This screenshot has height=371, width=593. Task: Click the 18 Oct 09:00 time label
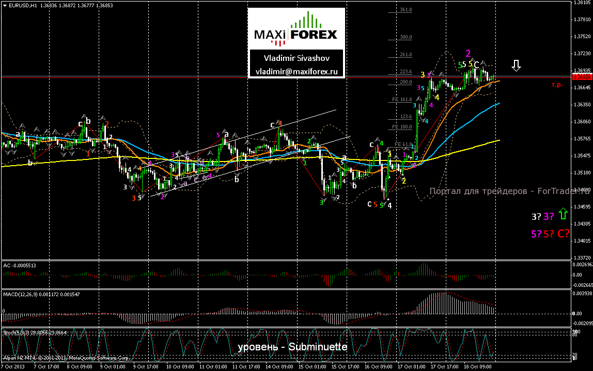pyautogui.click(x=478, y=366)
